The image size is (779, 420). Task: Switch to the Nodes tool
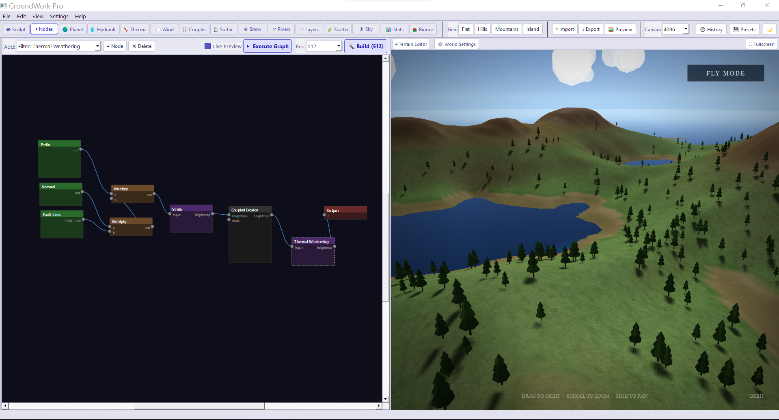(x=44, y=29)
